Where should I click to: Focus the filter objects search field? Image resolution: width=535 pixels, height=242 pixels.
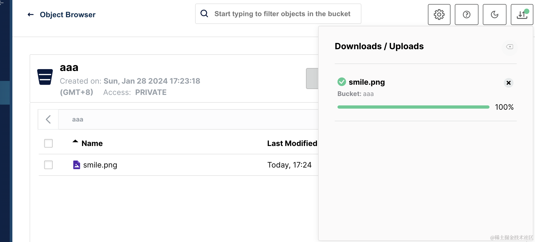[x=282, y=14]
